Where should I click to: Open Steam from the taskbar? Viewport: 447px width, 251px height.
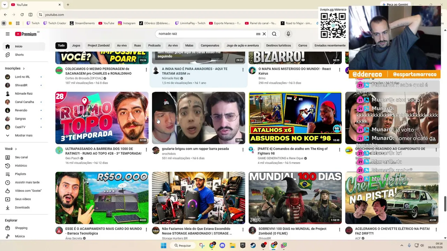click(253, 245)
